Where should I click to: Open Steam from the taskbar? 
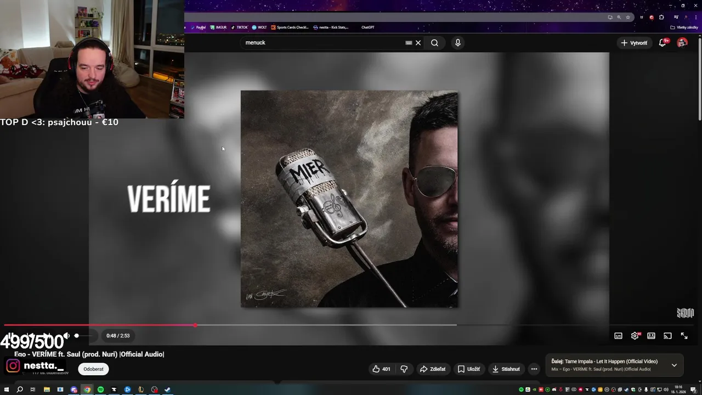click(168, 390)
